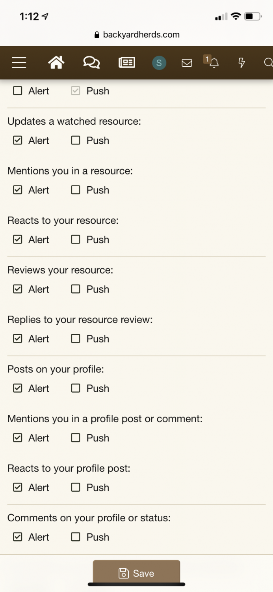Screen dimensions: 273x592
Task: Tap the backyardherds.com address bar
Action: 137,35
